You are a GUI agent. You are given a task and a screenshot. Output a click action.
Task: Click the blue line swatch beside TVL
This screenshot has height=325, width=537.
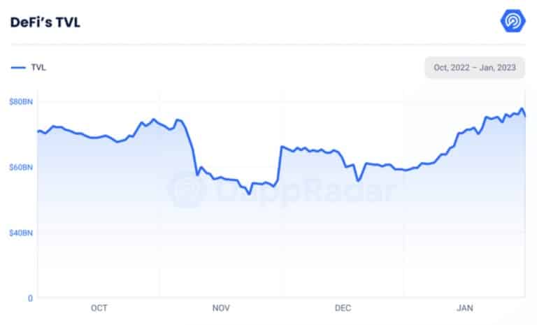pyautogui.click(x=18, y=68)
